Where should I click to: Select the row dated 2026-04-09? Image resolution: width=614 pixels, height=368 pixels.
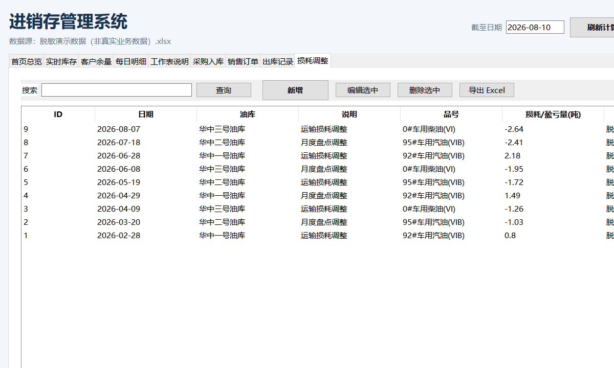[317, 209]
